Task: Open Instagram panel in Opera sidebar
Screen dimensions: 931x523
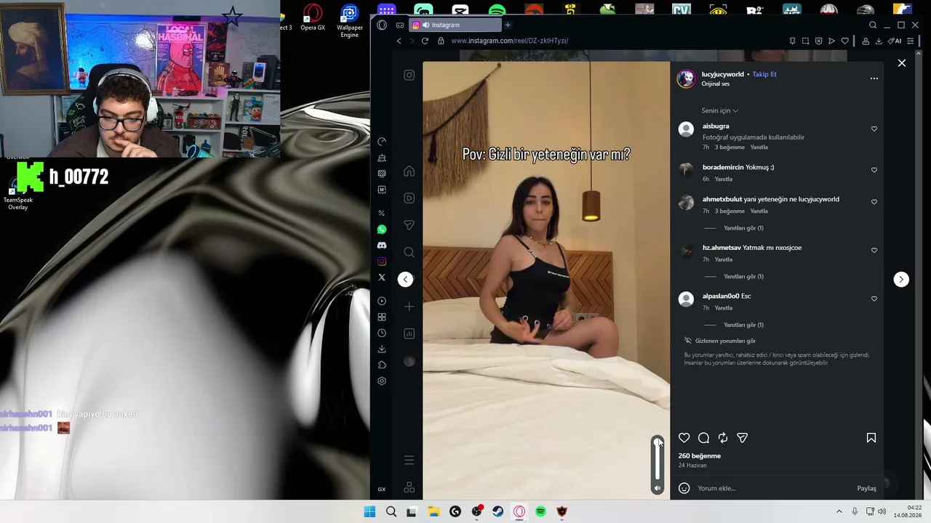Action: click(382, 261)
